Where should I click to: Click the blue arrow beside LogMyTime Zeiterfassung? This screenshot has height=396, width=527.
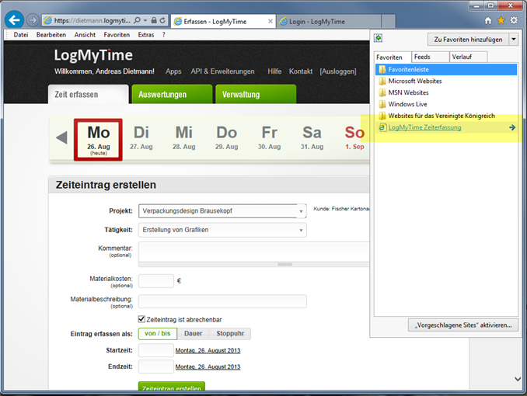[512, 127]
